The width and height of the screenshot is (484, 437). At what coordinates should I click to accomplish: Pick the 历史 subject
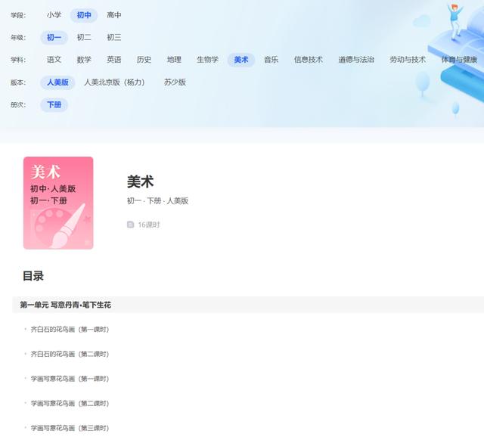coord(144,60)
